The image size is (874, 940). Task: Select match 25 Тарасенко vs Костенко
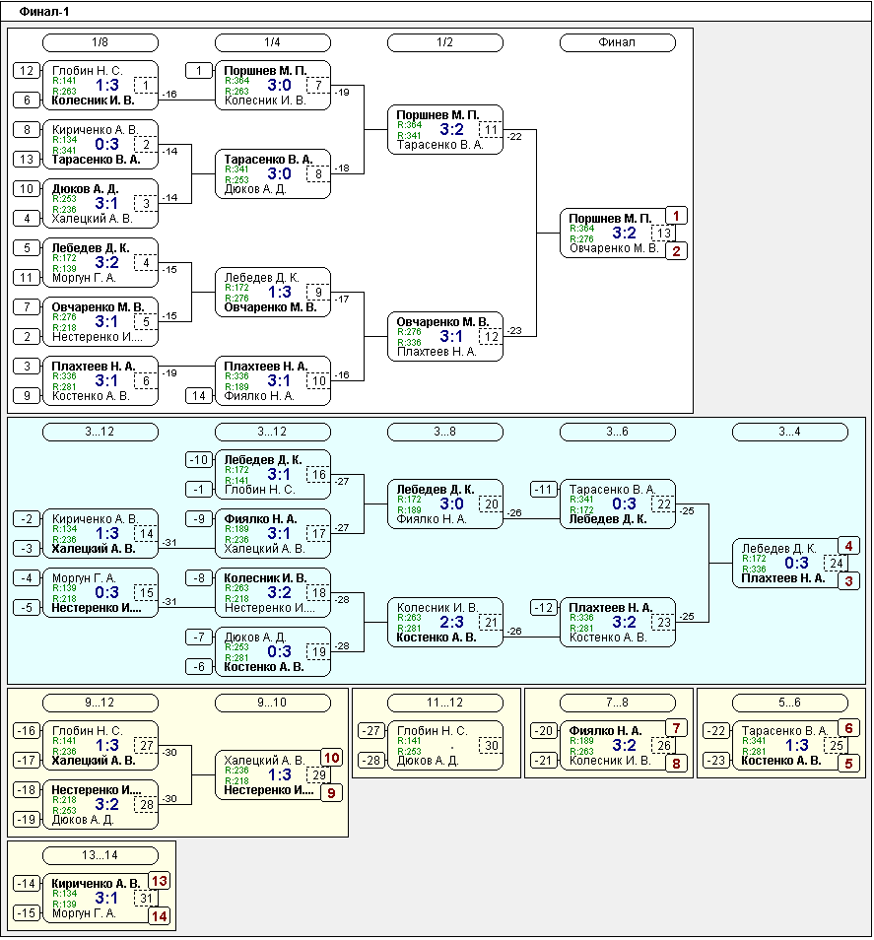click(790, 746)
